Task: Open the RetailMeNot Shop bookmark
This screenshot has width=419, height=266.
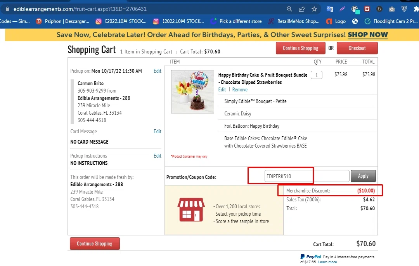Action: pyautogui.click(x=294, y=21)
